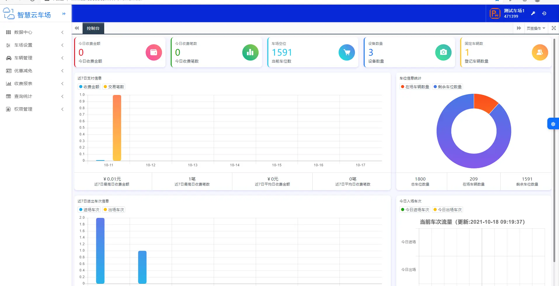Hide the 在场车辆数量 pie series

point(415,87)
